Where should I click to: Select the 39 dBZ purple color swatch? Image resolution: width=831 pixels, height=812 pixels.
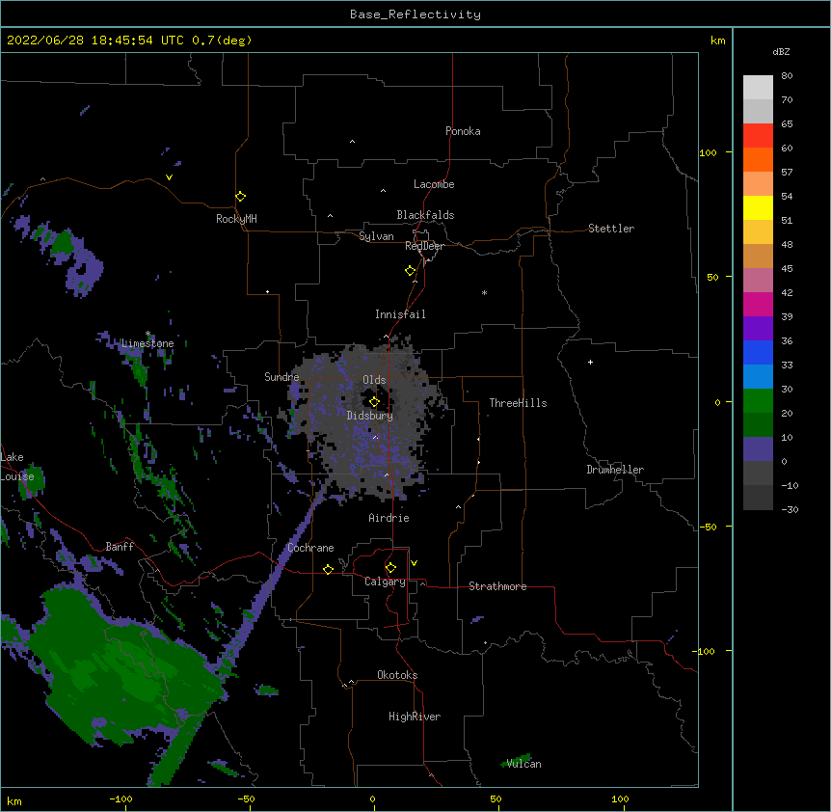point(758,329)
